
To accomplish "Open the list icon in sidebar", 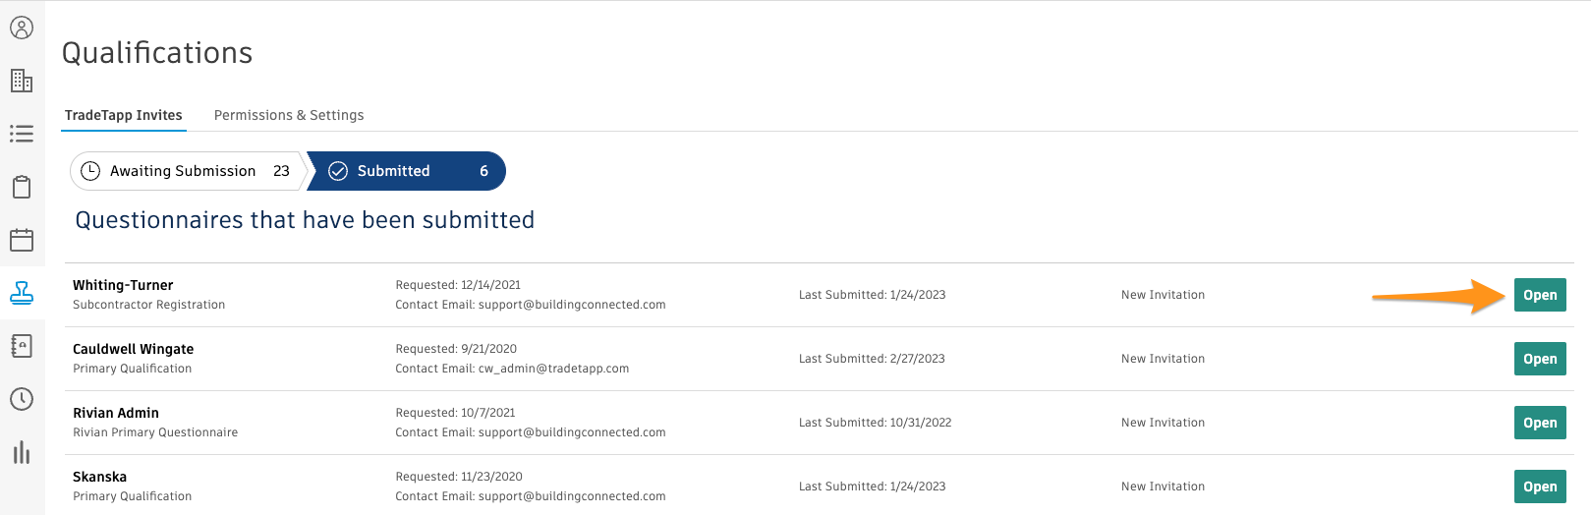I will pos(22,134).
